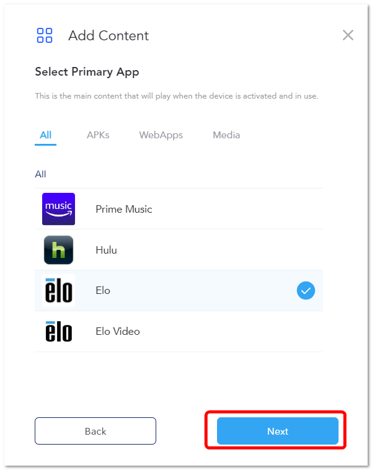
Task: Go back with the Back button
Action: tap(95, 431)
